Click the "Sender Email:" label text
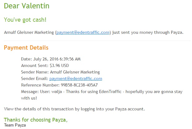 (x=34, y=78)
